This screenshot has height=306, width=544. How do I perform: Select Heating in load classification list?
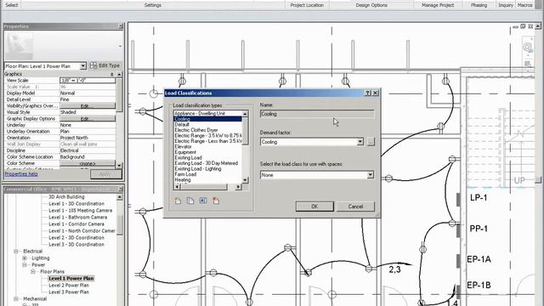tap(183, 179)
